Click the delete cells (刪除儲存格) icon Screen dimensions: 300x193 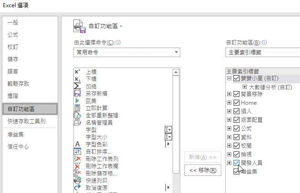[x=77, y=173]
